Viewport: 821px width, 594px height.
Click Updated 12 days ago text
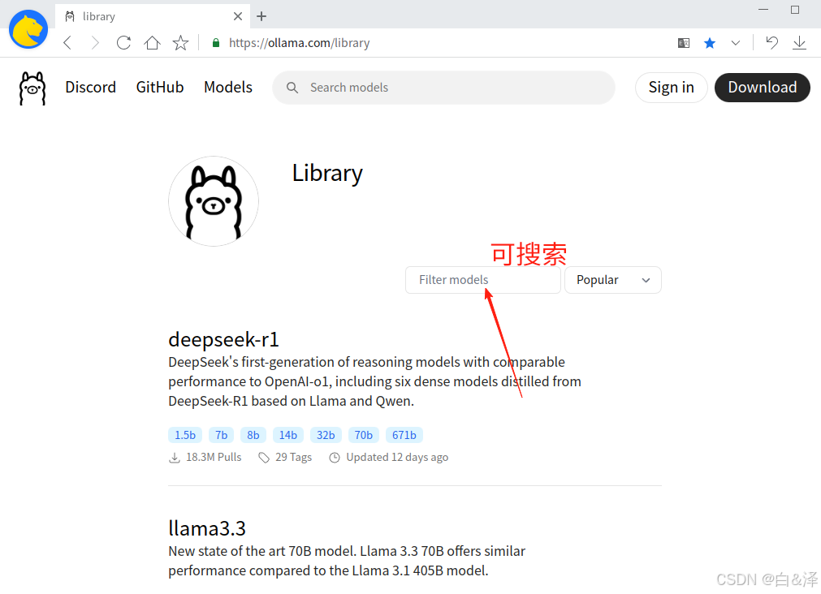point(397,458)
